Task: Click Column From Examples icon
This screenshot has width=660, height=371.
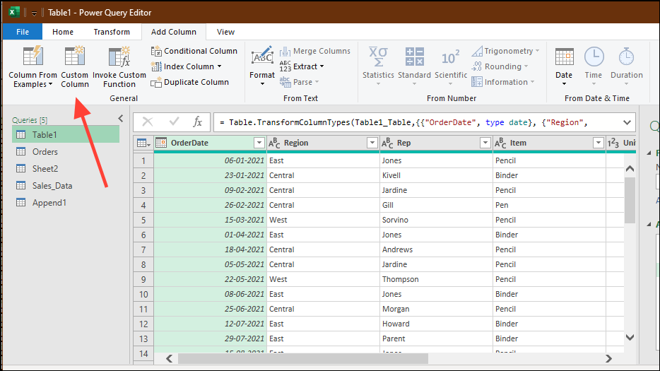Action: pyautogui.click(x=33, y=57)
